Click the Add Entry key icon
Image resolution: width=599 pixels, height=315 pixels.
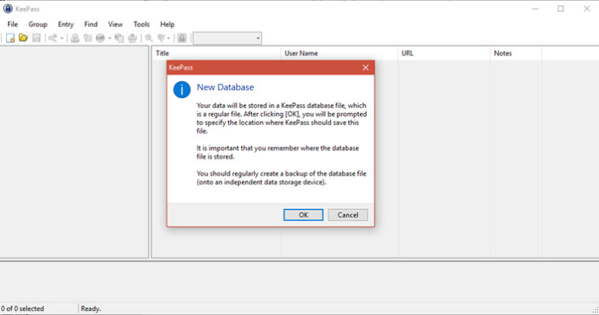point(52,38)
